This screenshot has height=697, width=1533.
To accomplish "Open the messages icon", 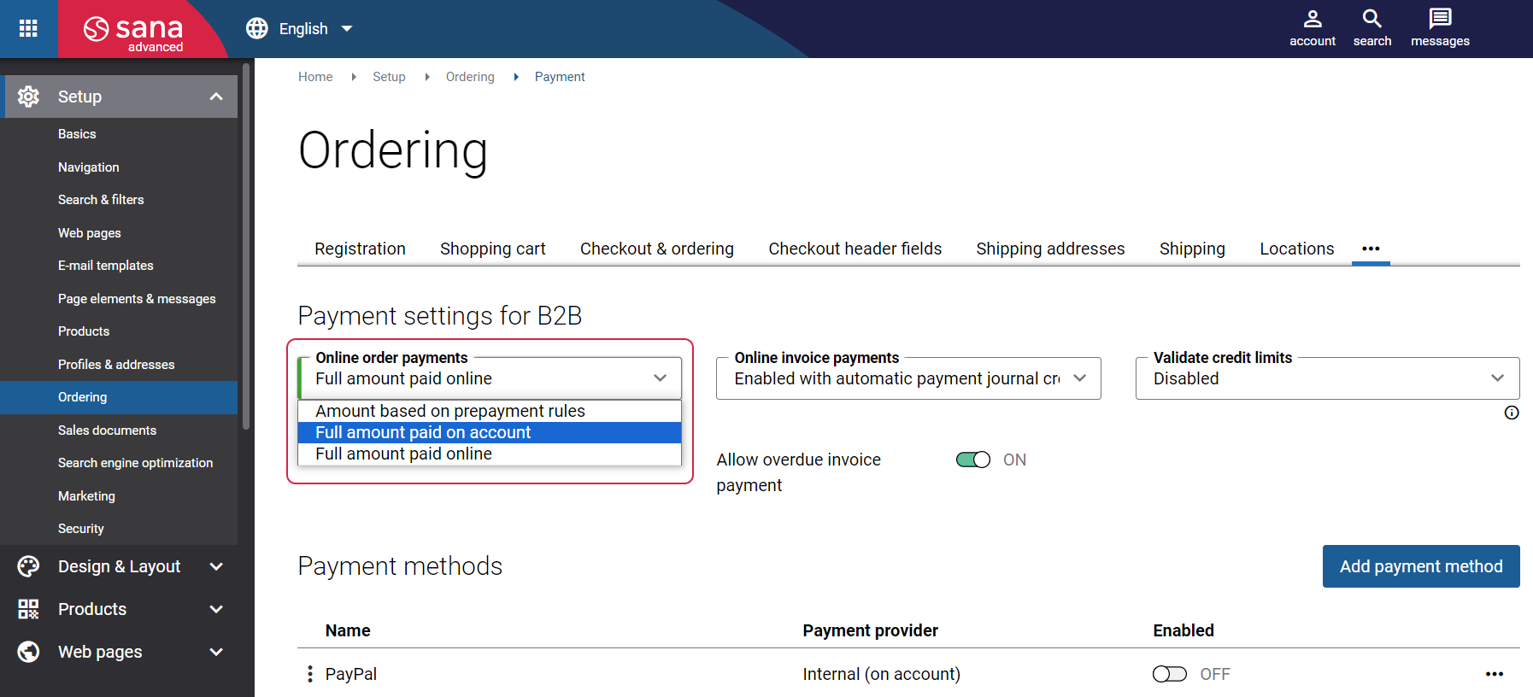I will [1440, 28].
